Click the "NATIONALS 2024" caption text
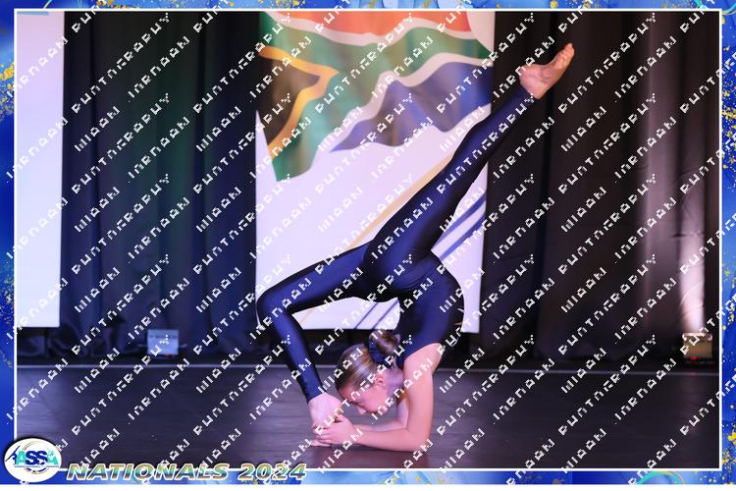The width and height of the screenshot is (736, 491). click(x=186, y=471)
